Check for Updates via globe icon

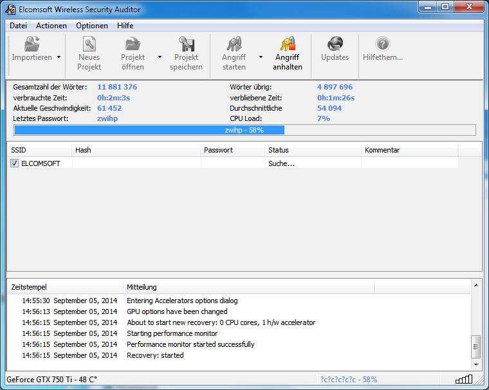point(335,45)
